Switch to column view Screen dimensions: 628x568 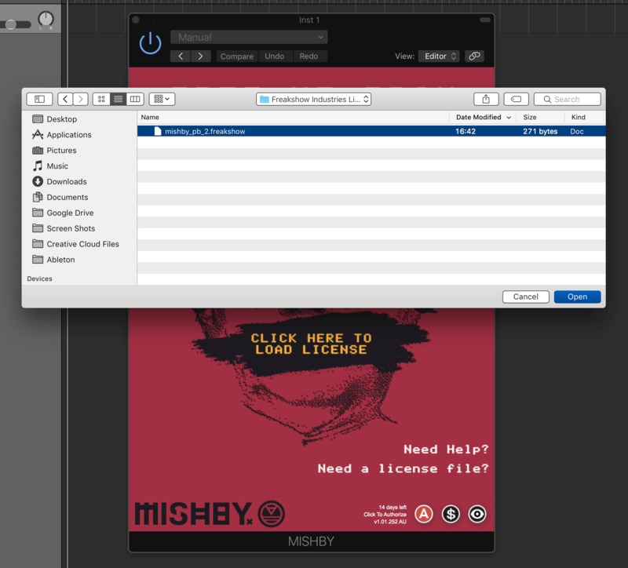[135, 99]
